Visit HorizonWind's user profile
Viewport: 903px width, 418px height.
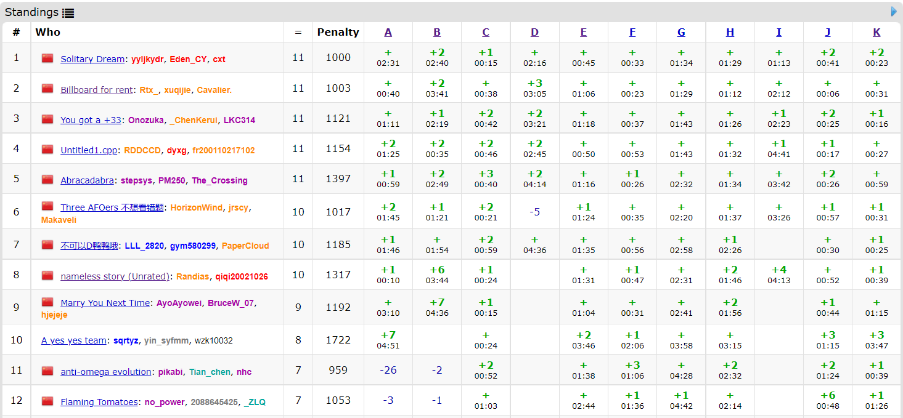(x=196, y=207)
